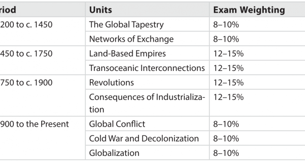Image resolution: width=305 pixels, height=161 pixels.
Task: Select The Global Tapestry cell
Action: [x=147, y=24]
